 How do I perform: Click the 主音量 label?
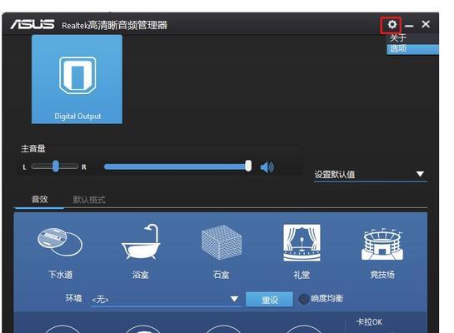(x=33, y=149)
